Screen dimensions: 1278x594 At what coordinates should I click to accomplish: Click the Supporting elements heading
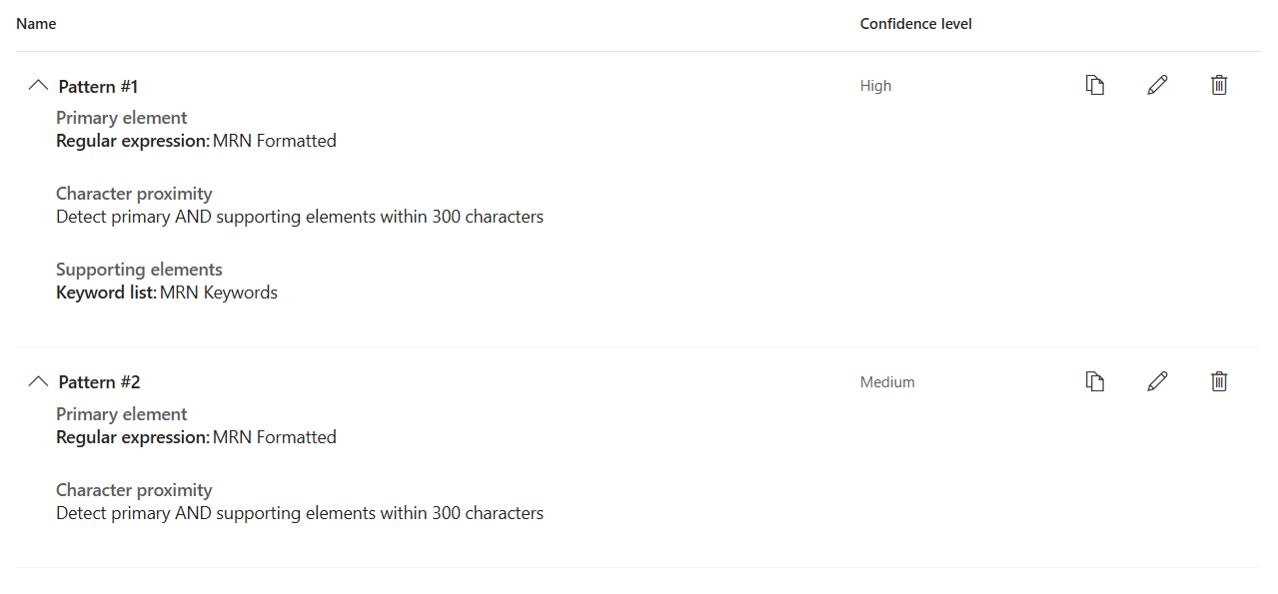(x=139, y=270)
